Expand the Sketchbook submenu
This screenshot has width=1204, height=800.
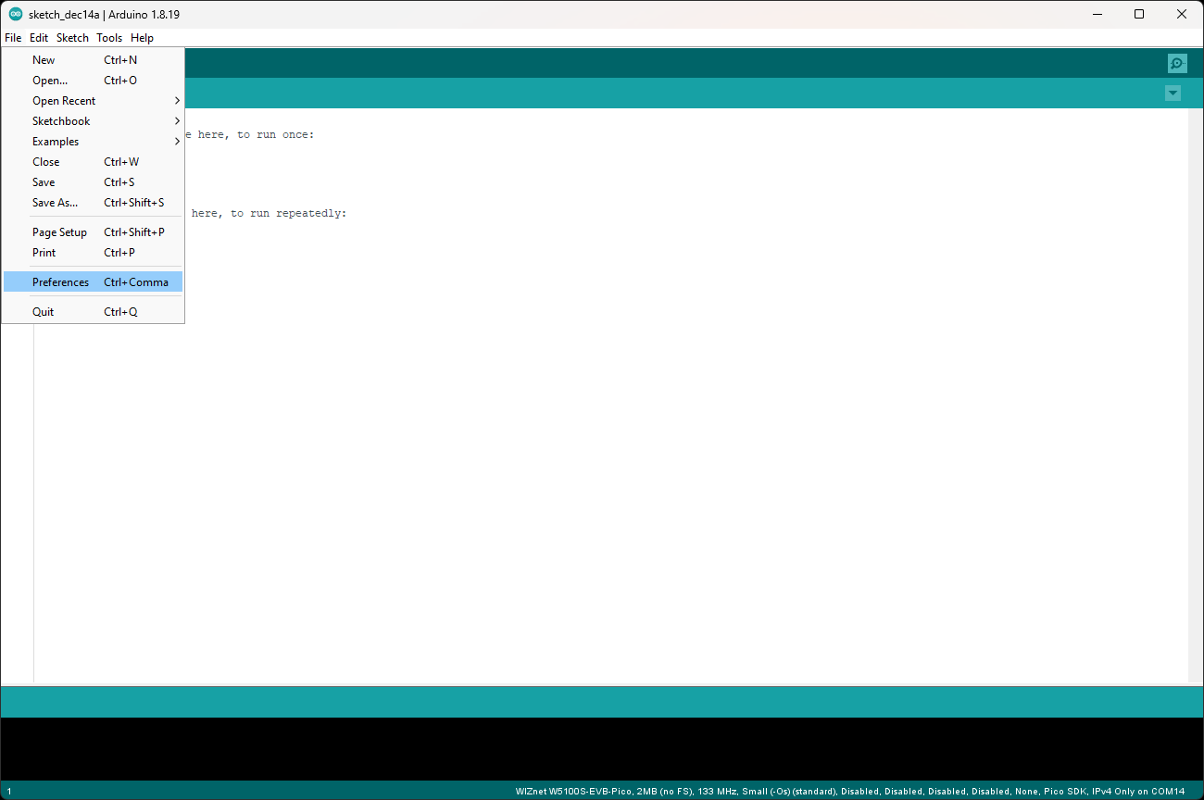point(93,121)
